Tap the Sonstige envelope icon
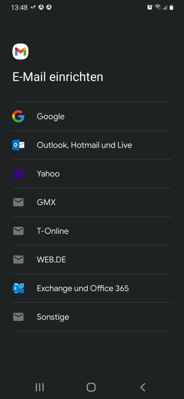 pyautogui.click(x=18, y=317)
